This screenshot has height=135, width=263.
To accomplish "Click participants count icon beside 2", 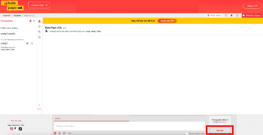I will (30, 21).
